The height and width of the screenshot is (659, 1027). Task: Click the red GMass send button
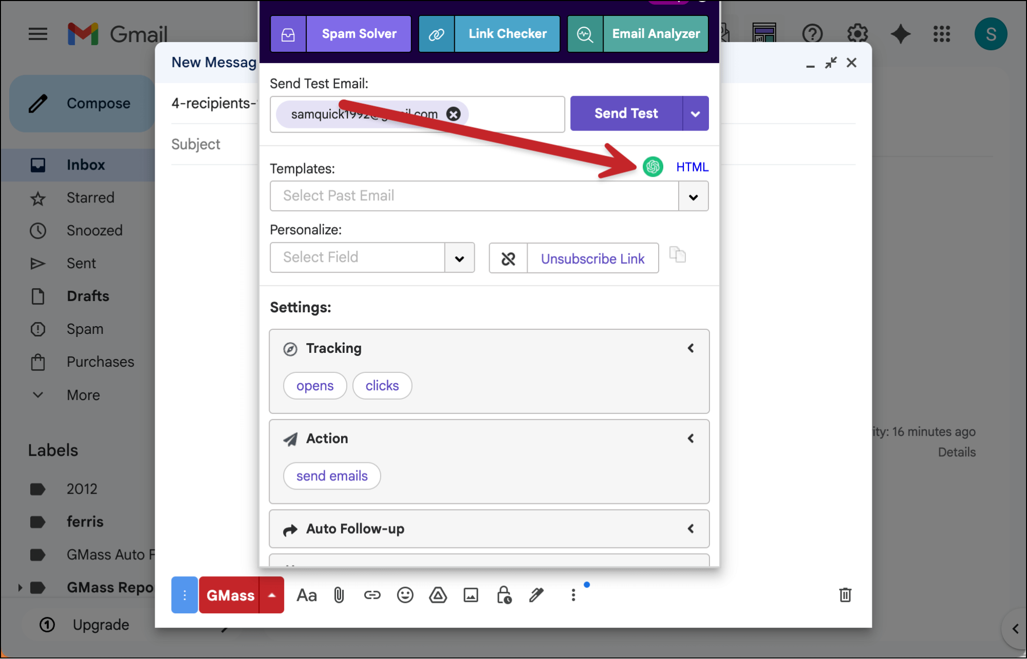pos(230,595)
